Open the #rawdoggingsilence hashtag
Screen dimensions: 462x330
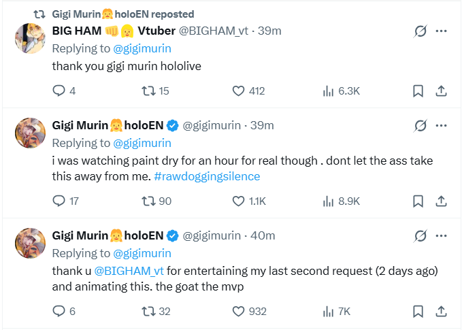pos(207,176)
